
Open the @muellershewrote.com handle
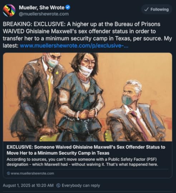coord(44,14)
